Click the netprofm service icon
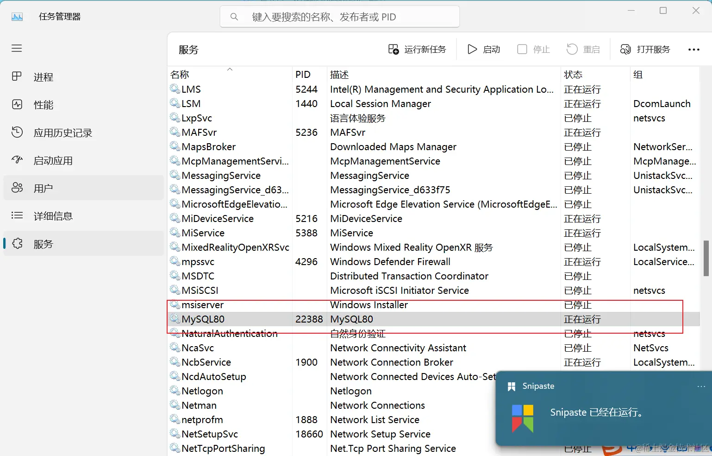This screenshot has width=712, height=456. pos(175,419)
